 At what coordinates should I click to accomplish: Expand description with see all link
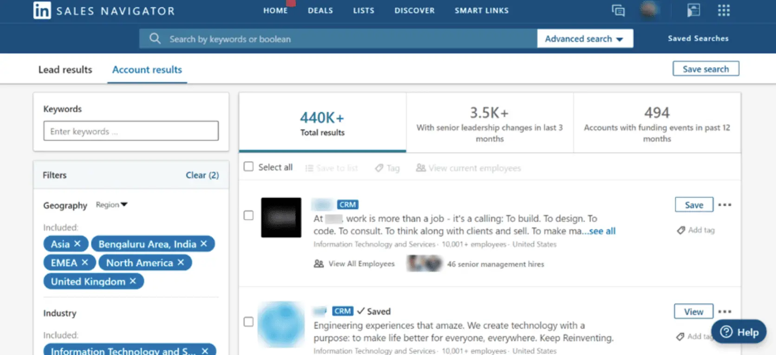click(602, 231)
